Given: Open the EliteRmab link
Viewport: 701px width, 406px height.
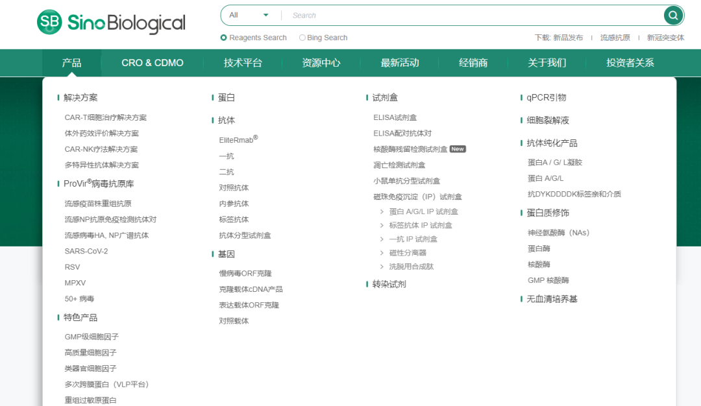Looking at the screenshot, I should 238,139.
